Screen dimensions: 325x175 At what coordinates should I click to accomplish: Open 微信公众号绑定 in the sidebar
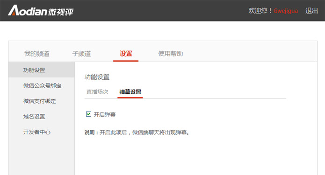click(42, 85)
